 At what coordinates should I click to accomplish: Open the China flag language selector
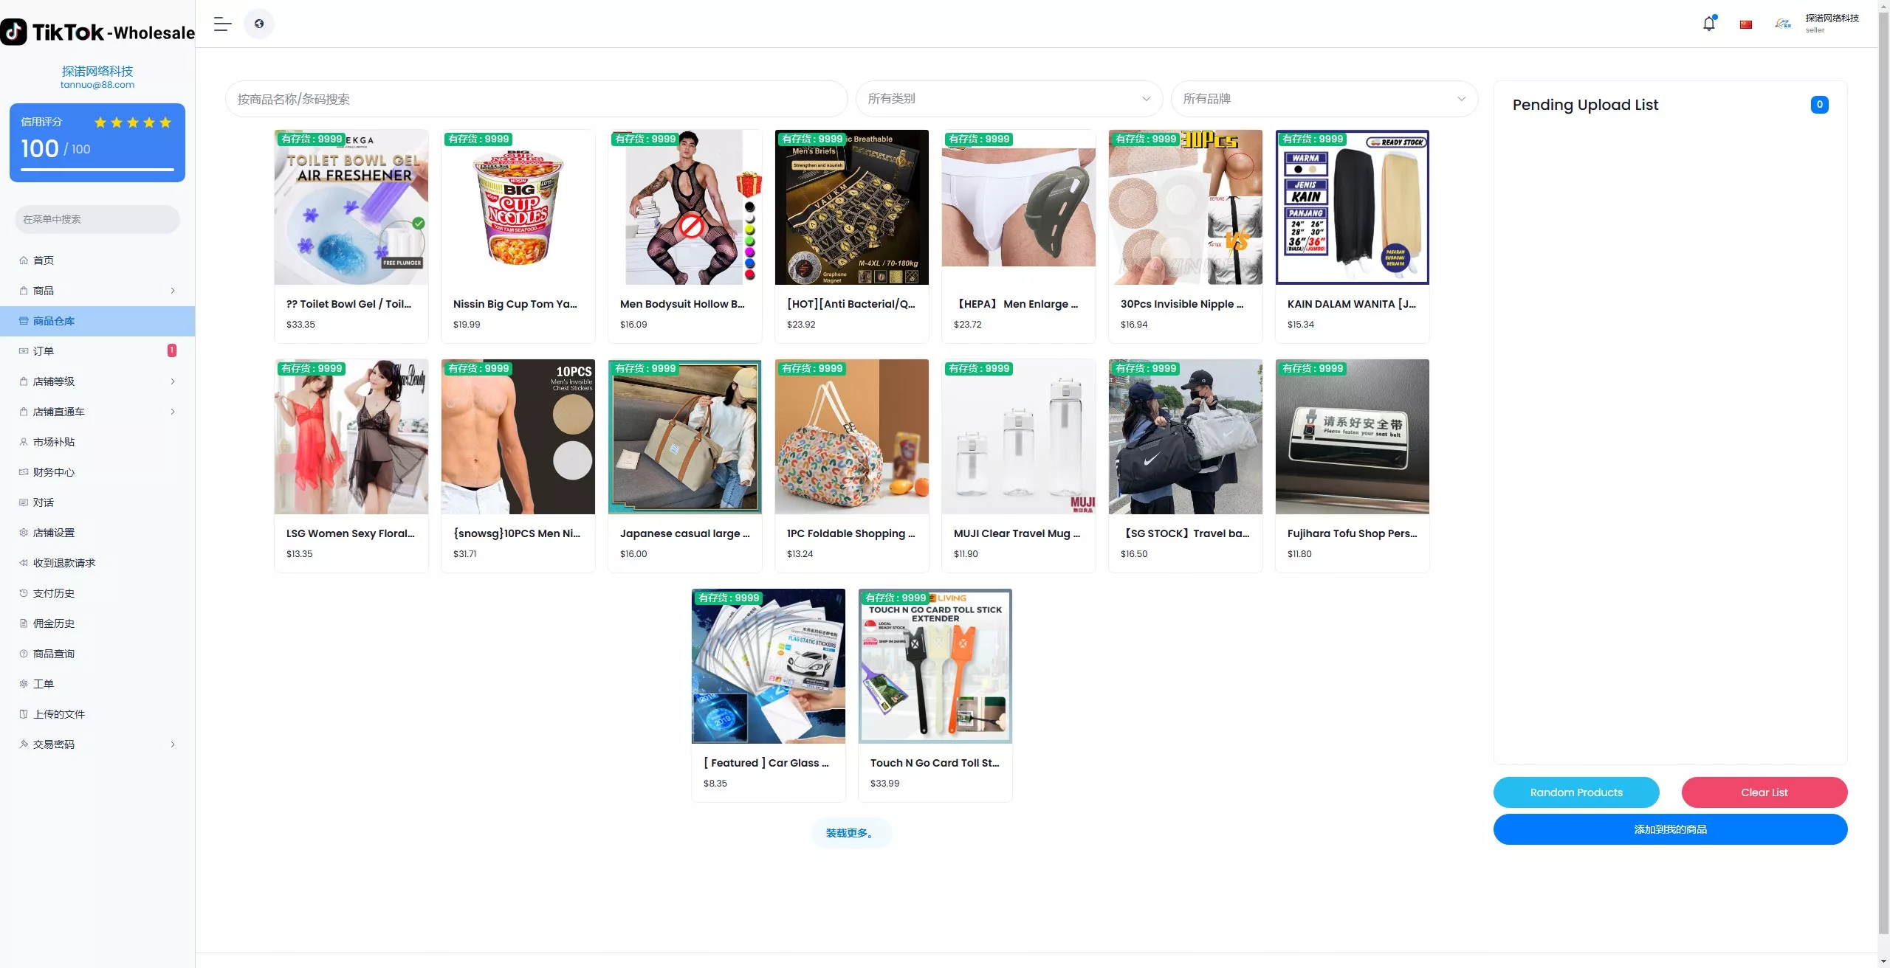pyautogui.click(x=1746, y=24)
